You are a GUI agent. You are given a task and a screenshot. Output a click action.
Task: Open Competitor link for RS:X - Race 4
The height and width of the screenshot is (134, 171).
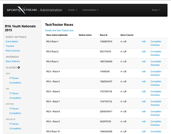(156, 72)
